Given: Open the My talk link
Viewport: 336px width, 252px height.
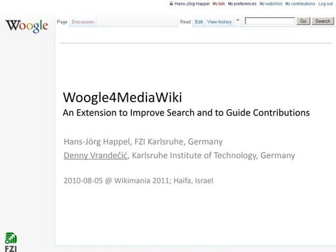Looking at the screenshot, I should tap(218, 4).
